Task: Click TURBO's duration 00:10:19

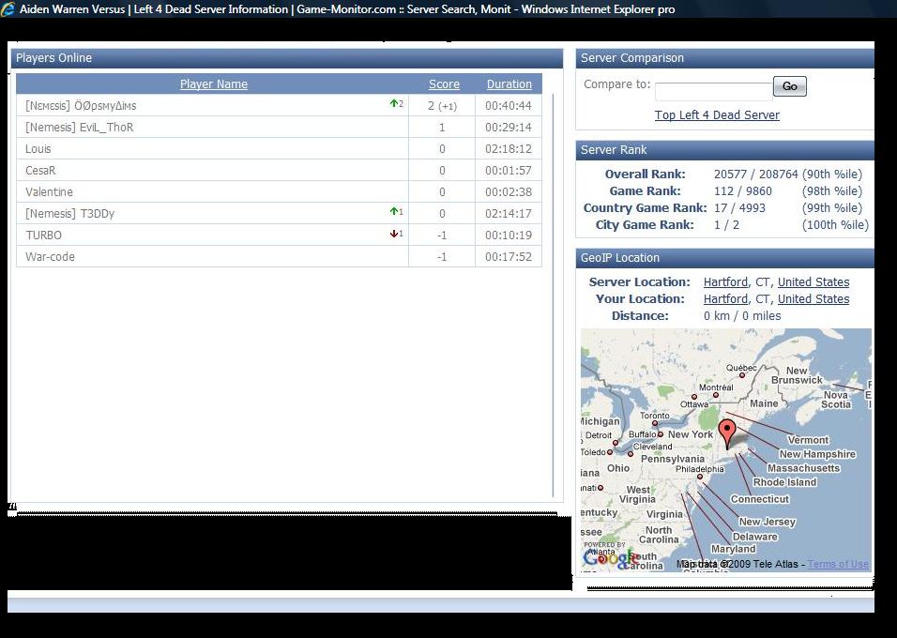Action: pyautogui.click(x=509, y=235)
